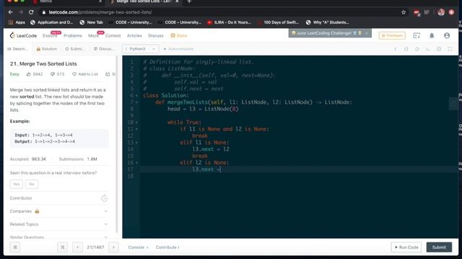Click the browser back arrow
The image size is (462, 259).
coord(11,12)
